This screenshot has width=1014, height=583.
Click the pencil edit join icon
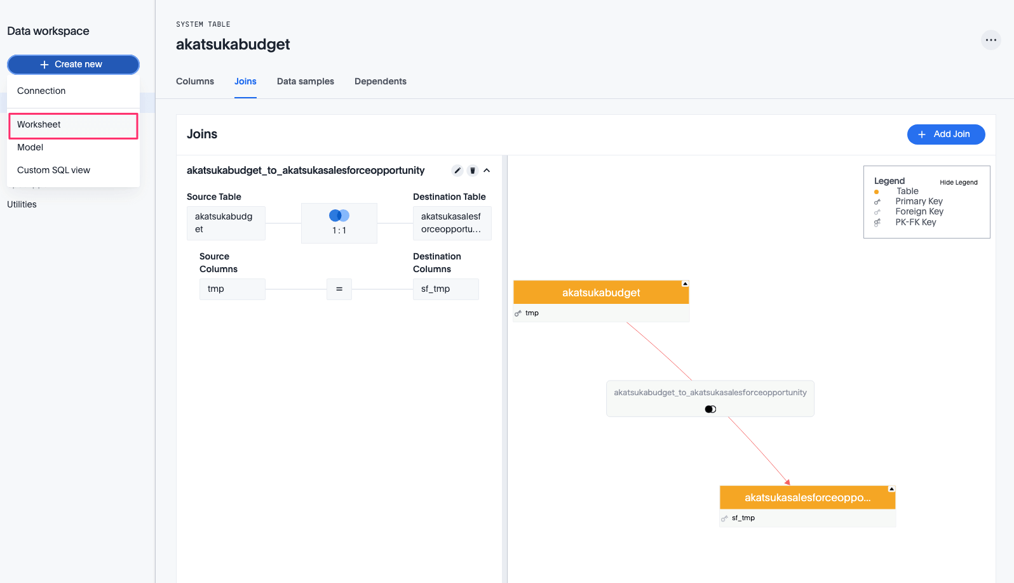tap(457, 171)
